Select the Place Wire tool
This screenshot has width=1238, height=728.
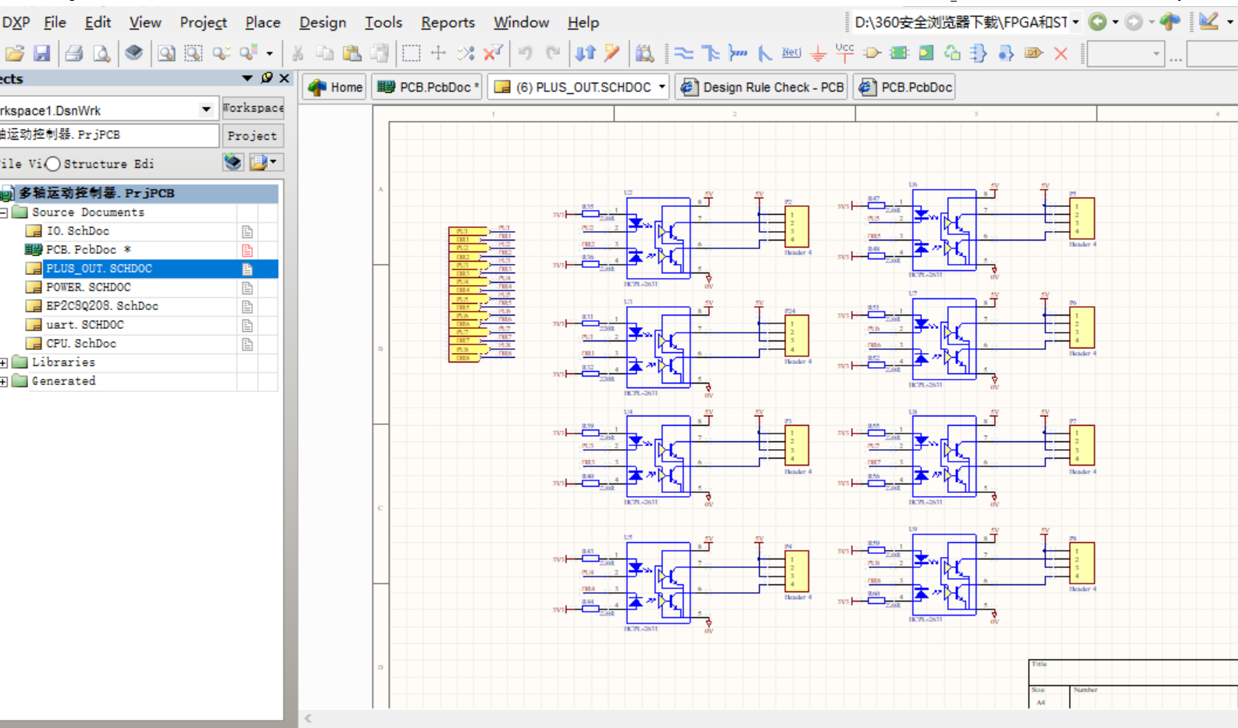click(683, 53)
